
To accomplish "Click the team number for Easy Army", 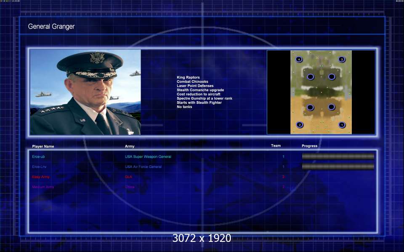I will point(283,177).
